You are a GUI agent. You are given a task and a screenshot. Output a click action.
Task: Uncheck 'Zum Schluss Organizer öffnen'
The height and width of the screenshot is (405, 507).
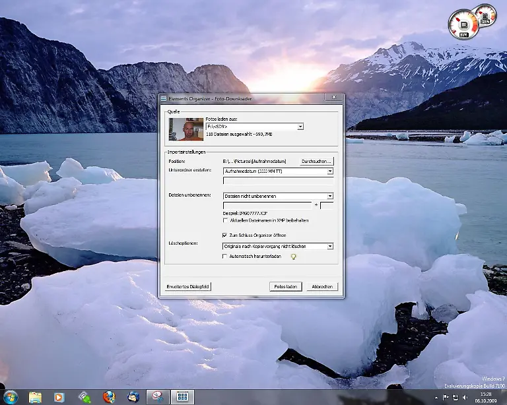(x=226, y=235)
